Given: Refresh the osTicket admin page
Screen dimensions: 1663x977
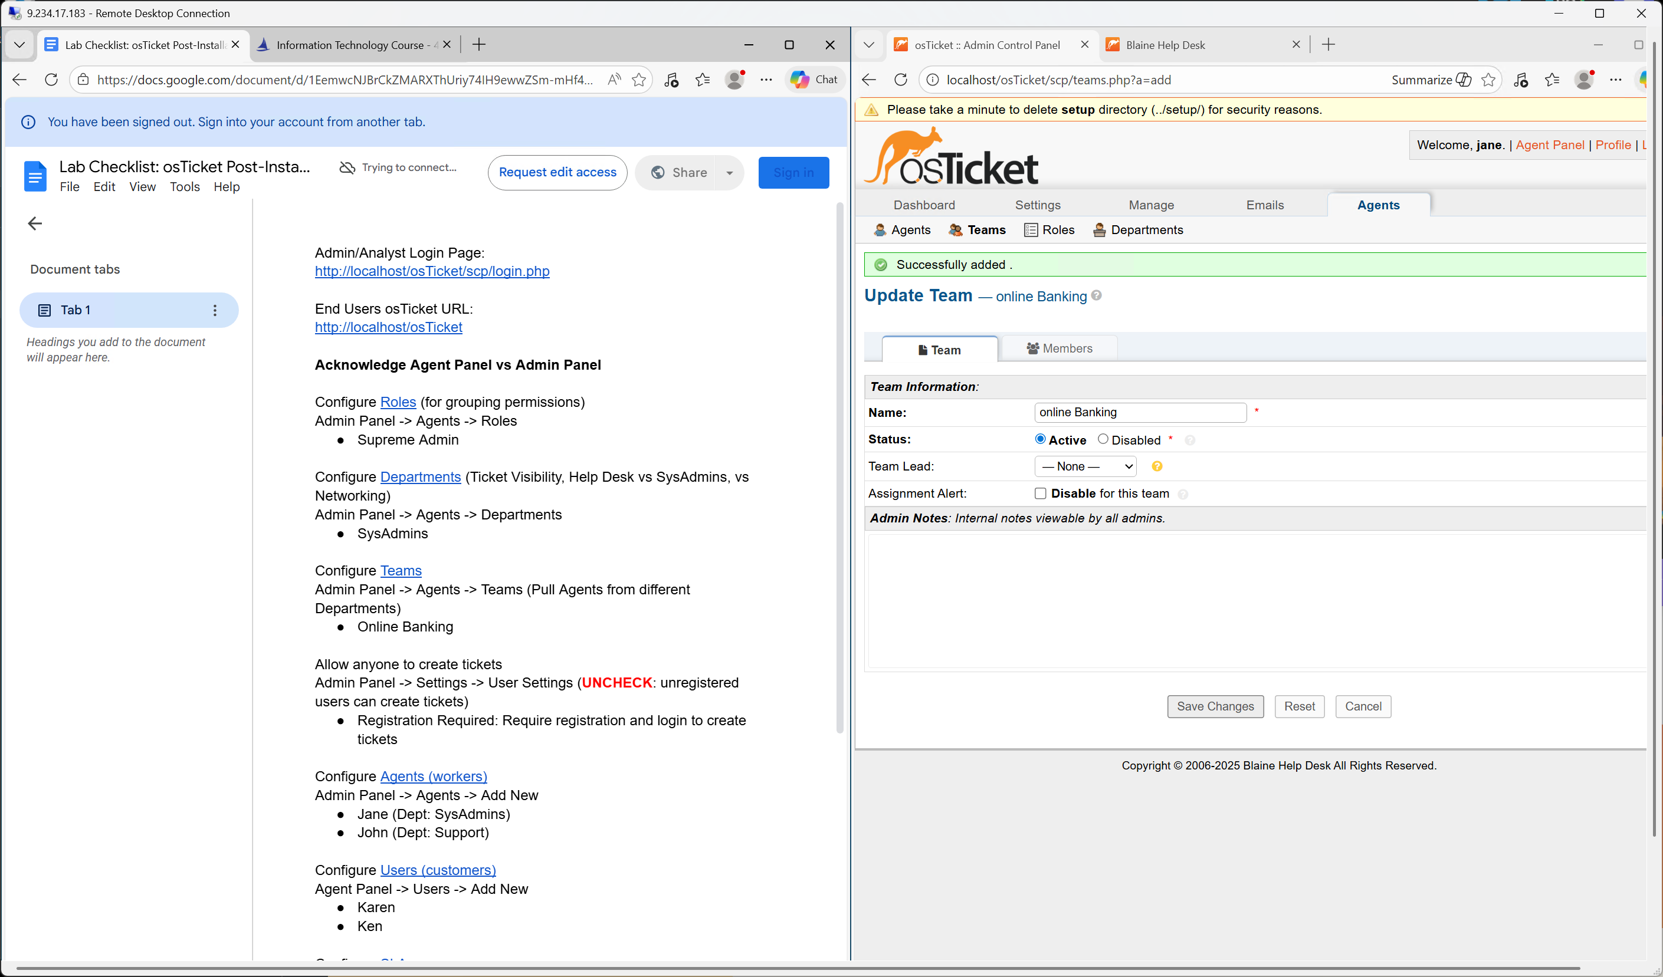Looking at the screenshot, I should pyautogui.click(x=900, y=80).
